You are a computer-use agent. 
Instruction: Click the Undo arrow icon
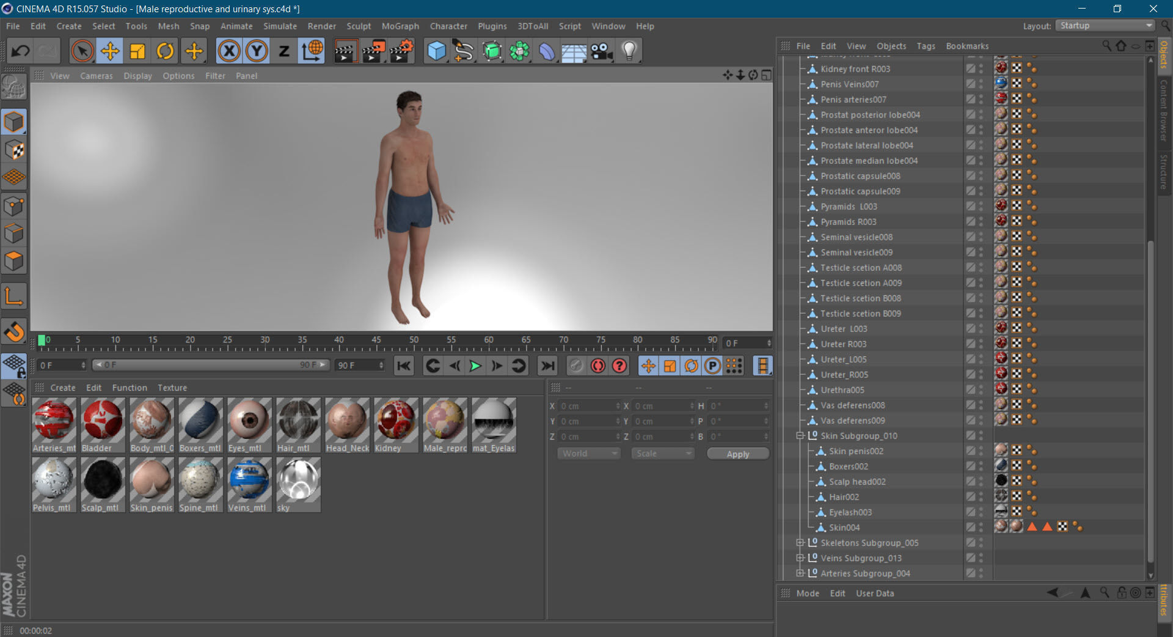point(21,51)
